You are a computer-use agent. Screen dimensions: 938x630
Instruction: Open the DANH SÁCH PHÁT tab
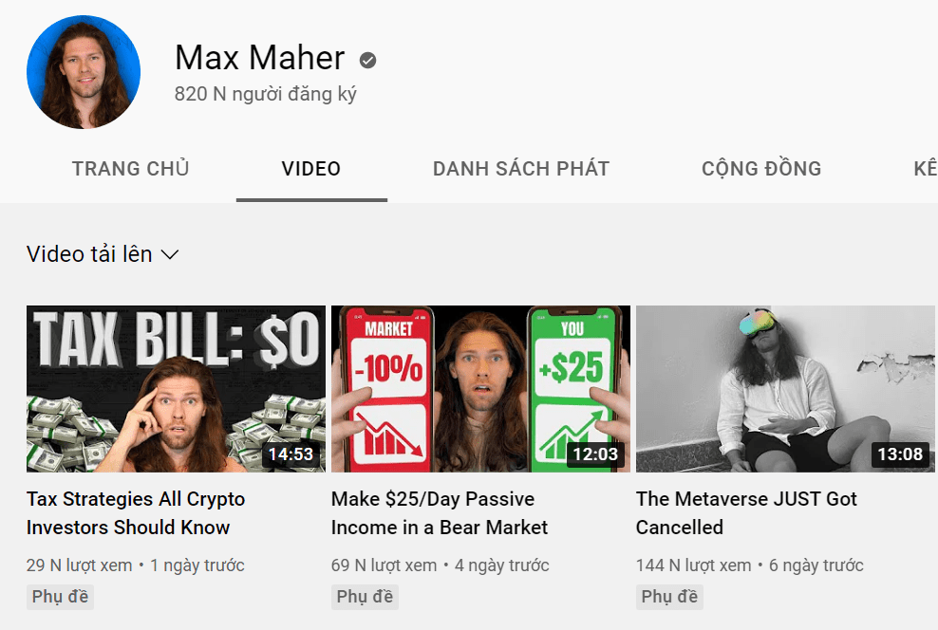[x=521, y=169]
